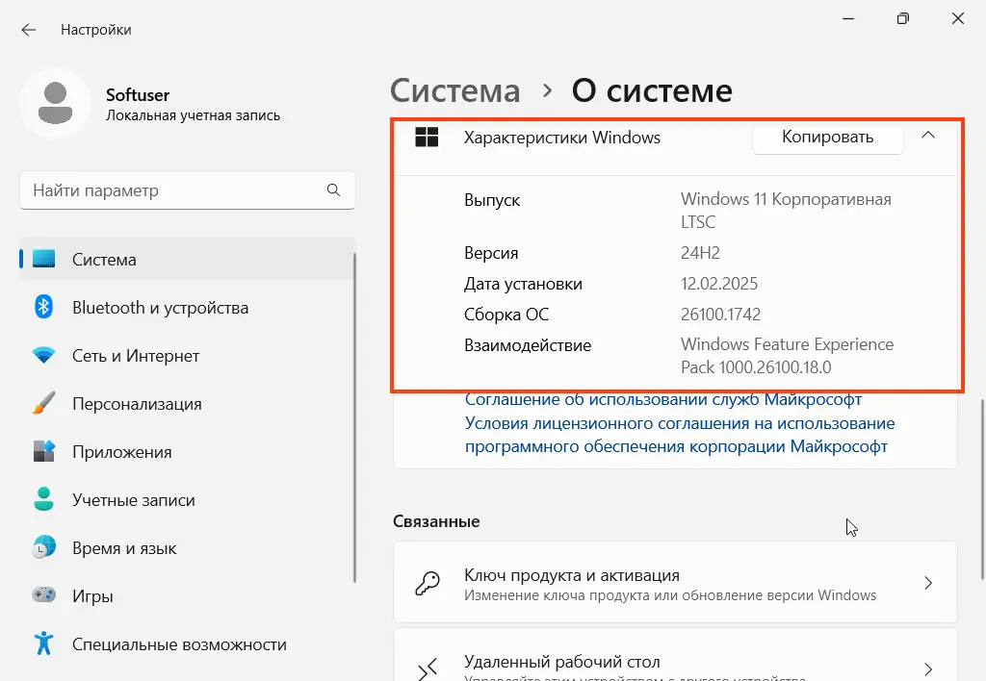Open Ключ продукта и активация card
The image size is (986, 681).
(x=675, y=583)
